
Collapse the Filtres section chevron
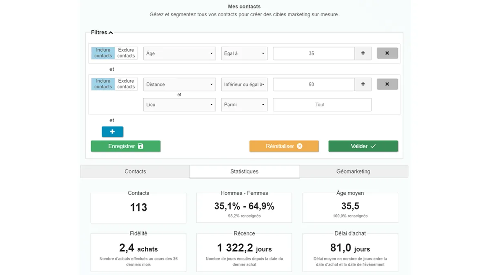[111, 33]
